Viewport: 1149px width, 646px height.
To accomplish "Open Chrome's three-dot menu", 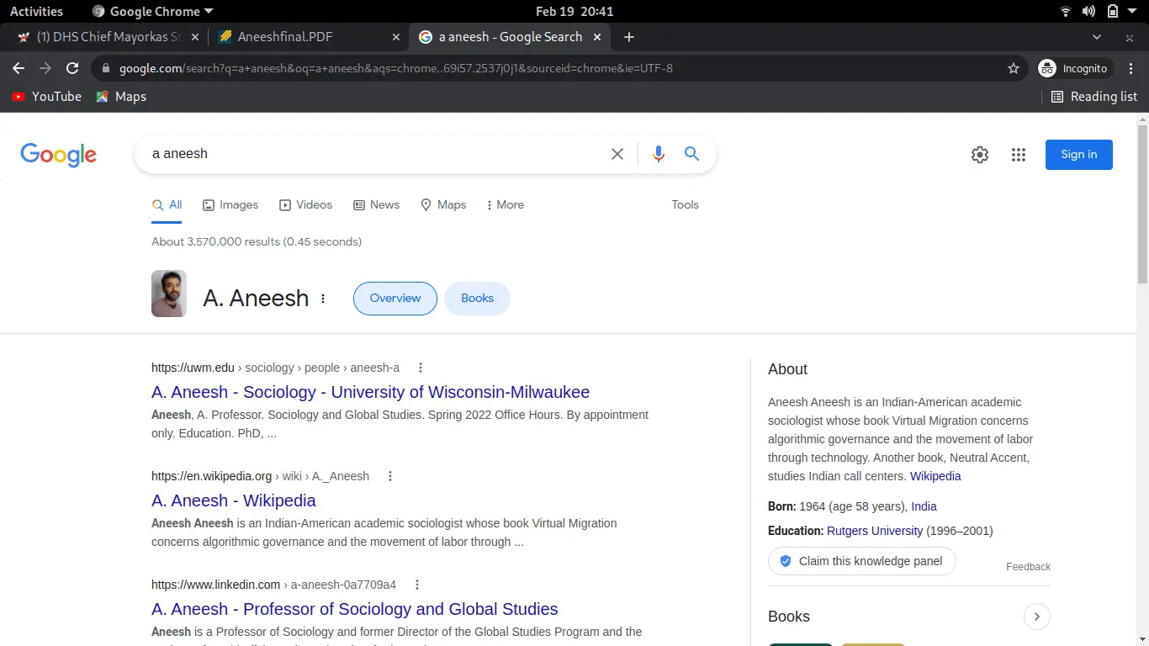I will [x=1131, y=68].
